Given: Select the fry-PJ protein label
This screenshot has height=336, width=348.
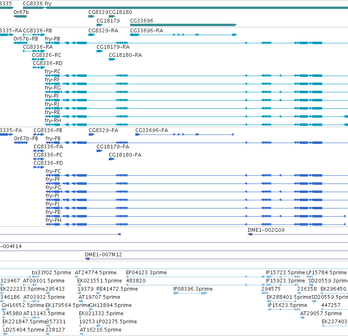Looking at the screenshot, I should click(x=53, y=204).
